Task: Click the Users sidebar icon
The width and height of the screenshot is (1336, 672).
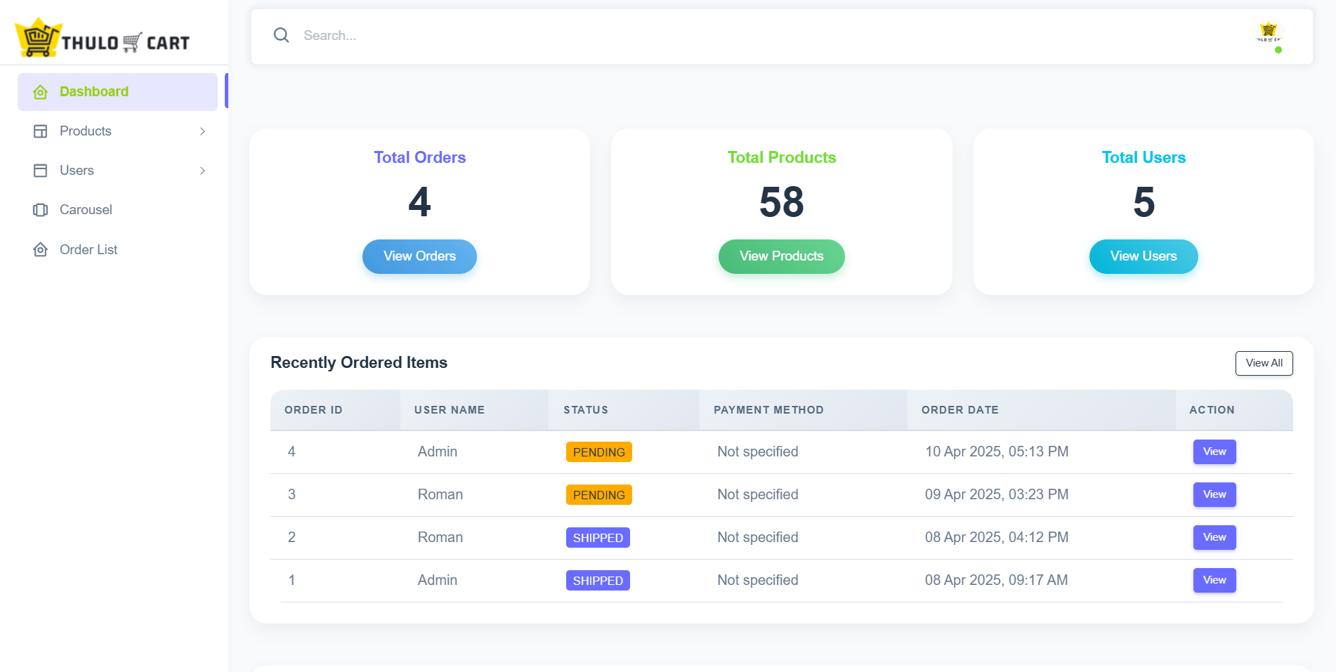Action: pyautogui.click(x=41, y=171)
